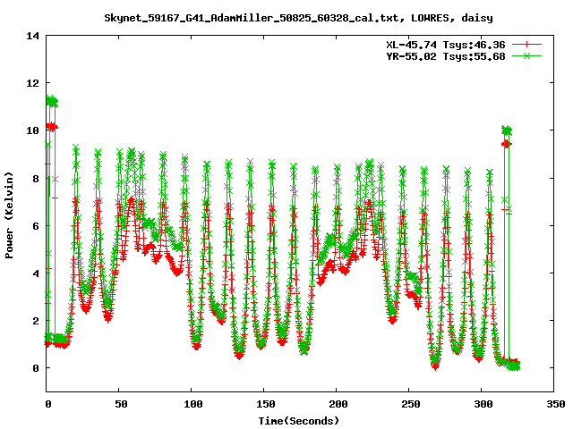Click the 50 tick label on time axis

[120, 404]
